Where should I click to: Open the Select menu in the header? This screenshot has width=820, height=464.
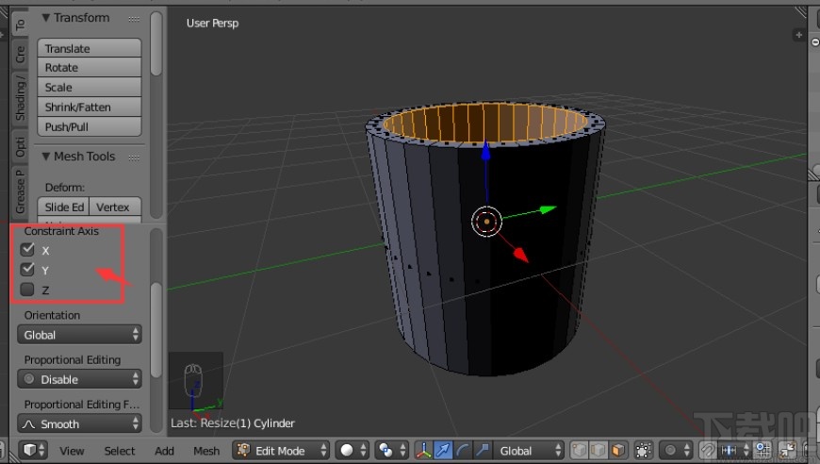(120, 451)
